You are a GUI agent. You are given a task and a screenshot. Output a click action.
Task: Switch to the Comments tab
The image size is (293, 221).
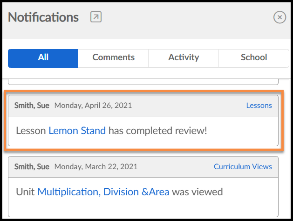(113, 58)
